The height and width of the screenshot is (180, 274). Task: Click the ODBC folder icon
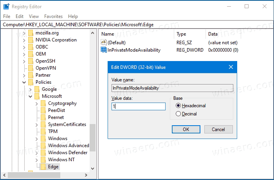pos(31,47)
